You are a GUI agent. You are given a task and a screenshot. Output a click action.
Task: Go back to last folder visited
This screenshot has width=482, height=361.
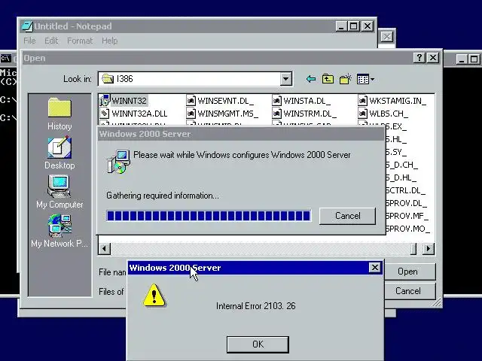tap(311, 79)
